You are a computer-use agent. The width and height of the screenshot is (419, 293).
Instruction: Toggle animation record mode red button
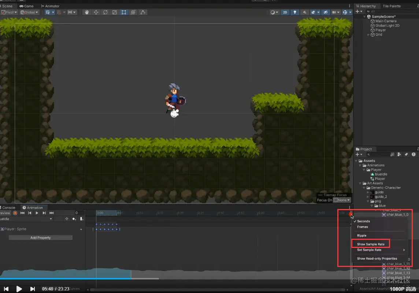[x=15, y=213]
